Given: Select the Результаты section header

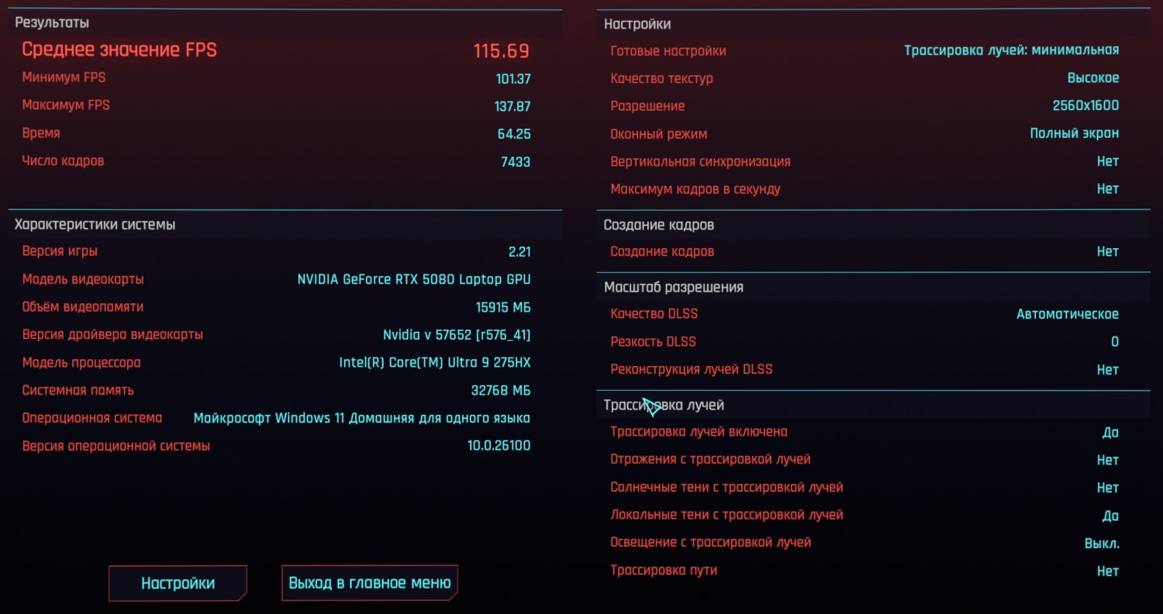Looking at the screenshot, I should click(x=52, y=23).
